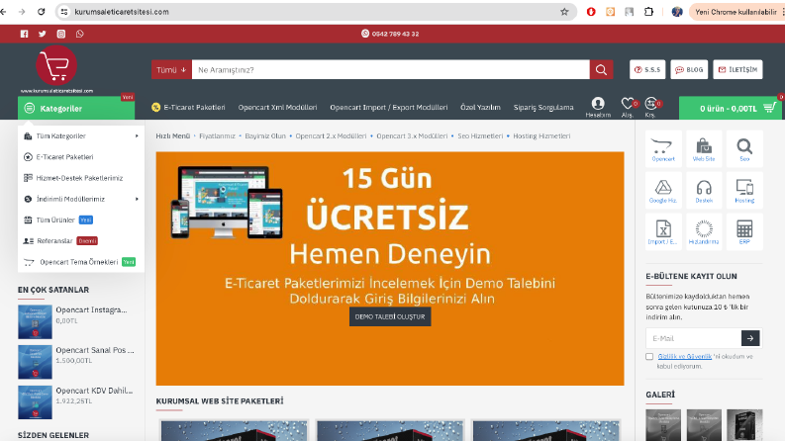Focus the E-Mail newsletter field
The height and width of the screenshot is (441, 785).
[x=693, y=338]
